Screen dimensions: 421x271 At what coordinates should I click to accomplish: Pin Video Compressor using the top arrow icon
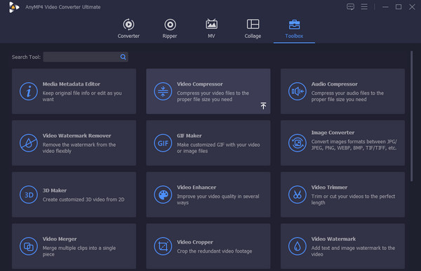[263, 106]
